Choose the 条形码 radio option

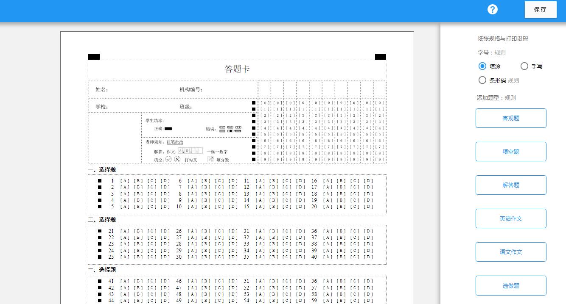point(482,80)
